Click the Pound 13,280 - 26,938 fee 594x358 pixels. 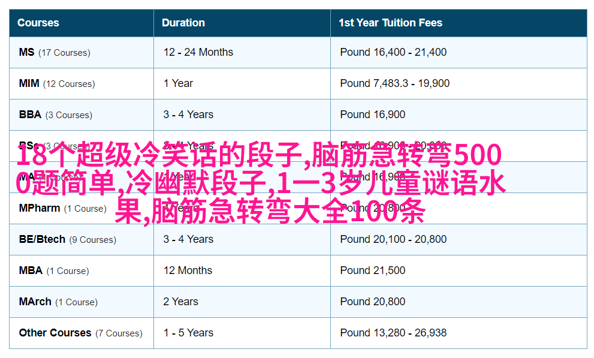(x=393, y=333)
